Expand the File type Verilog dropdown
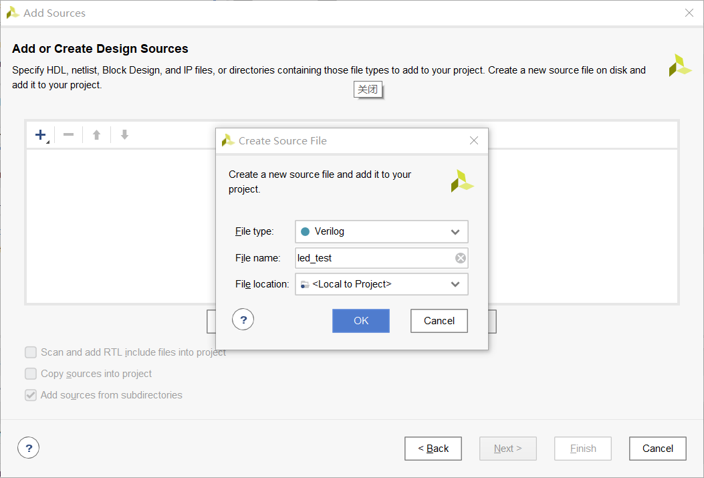Image resolution: width=704 pixels, height=478 pixels. pyautogui.click(x=382, y=231)
